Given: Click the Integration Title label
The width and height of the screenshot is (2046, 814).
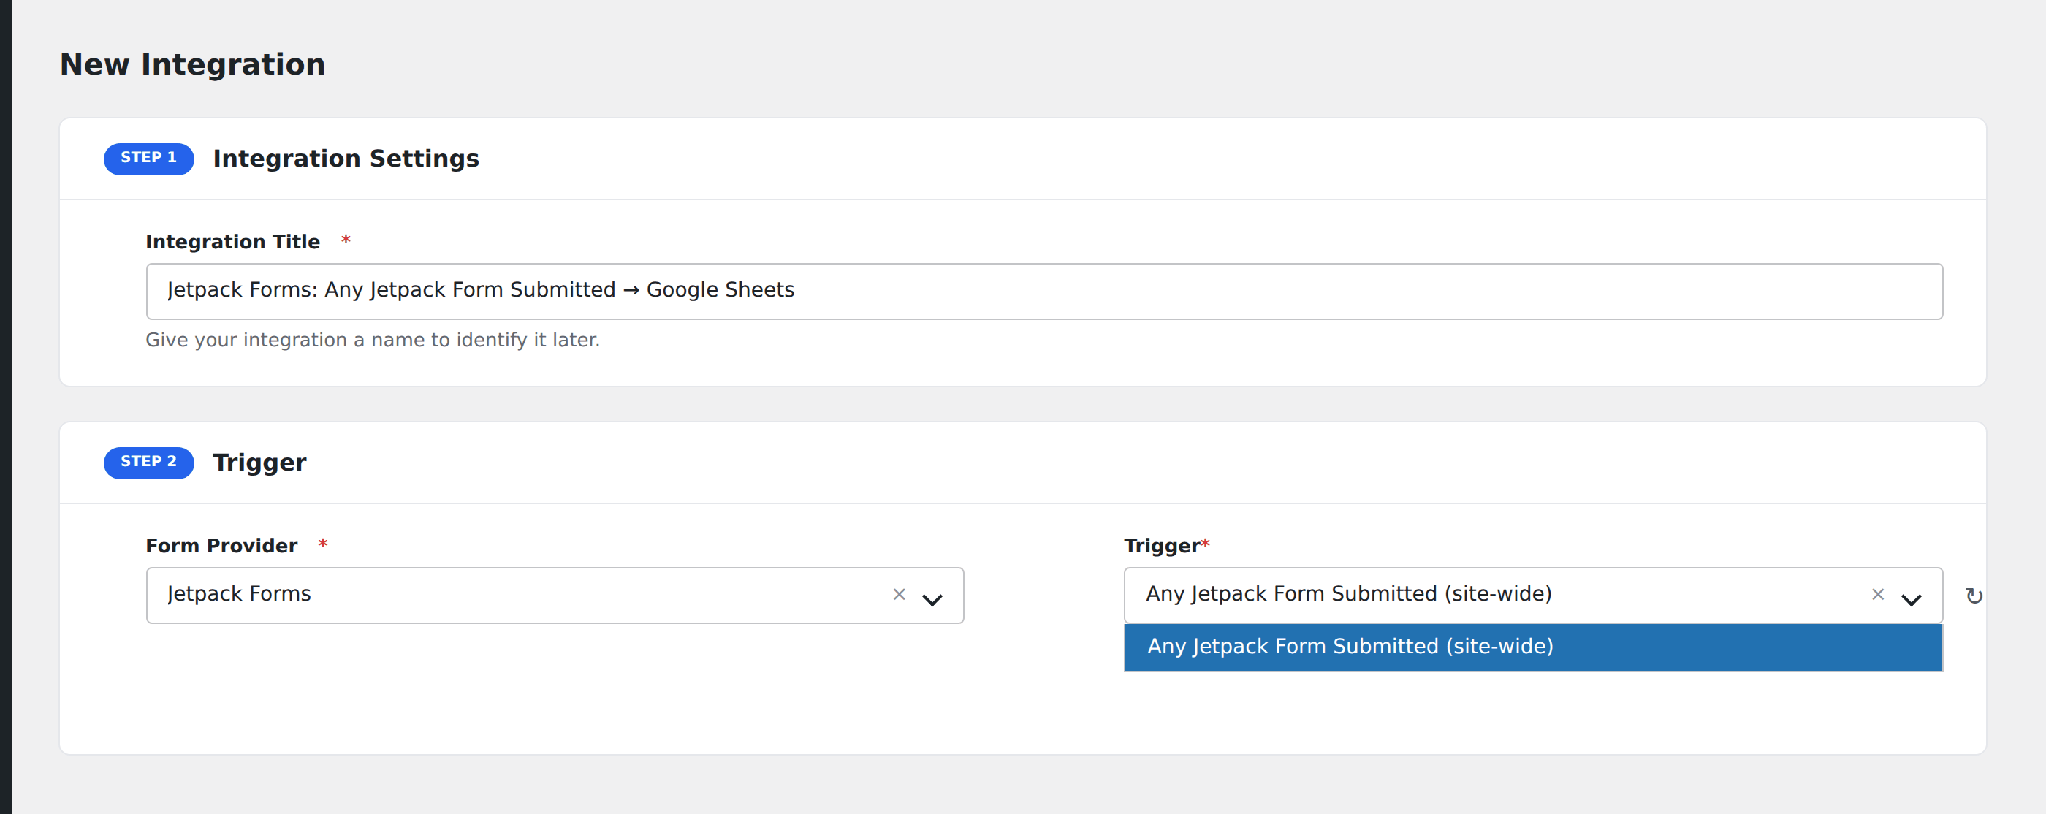Looking at the screenshot, I should click(232, 241).
